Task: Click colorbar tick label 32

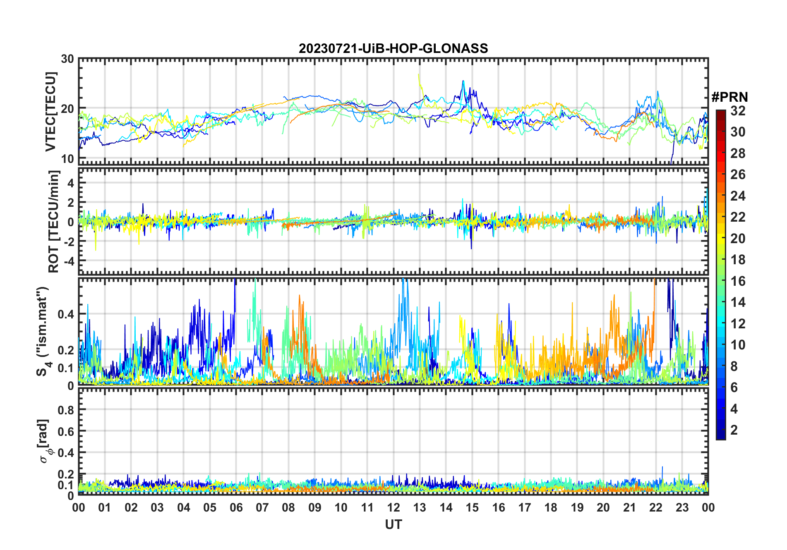Action: point(738,111)
